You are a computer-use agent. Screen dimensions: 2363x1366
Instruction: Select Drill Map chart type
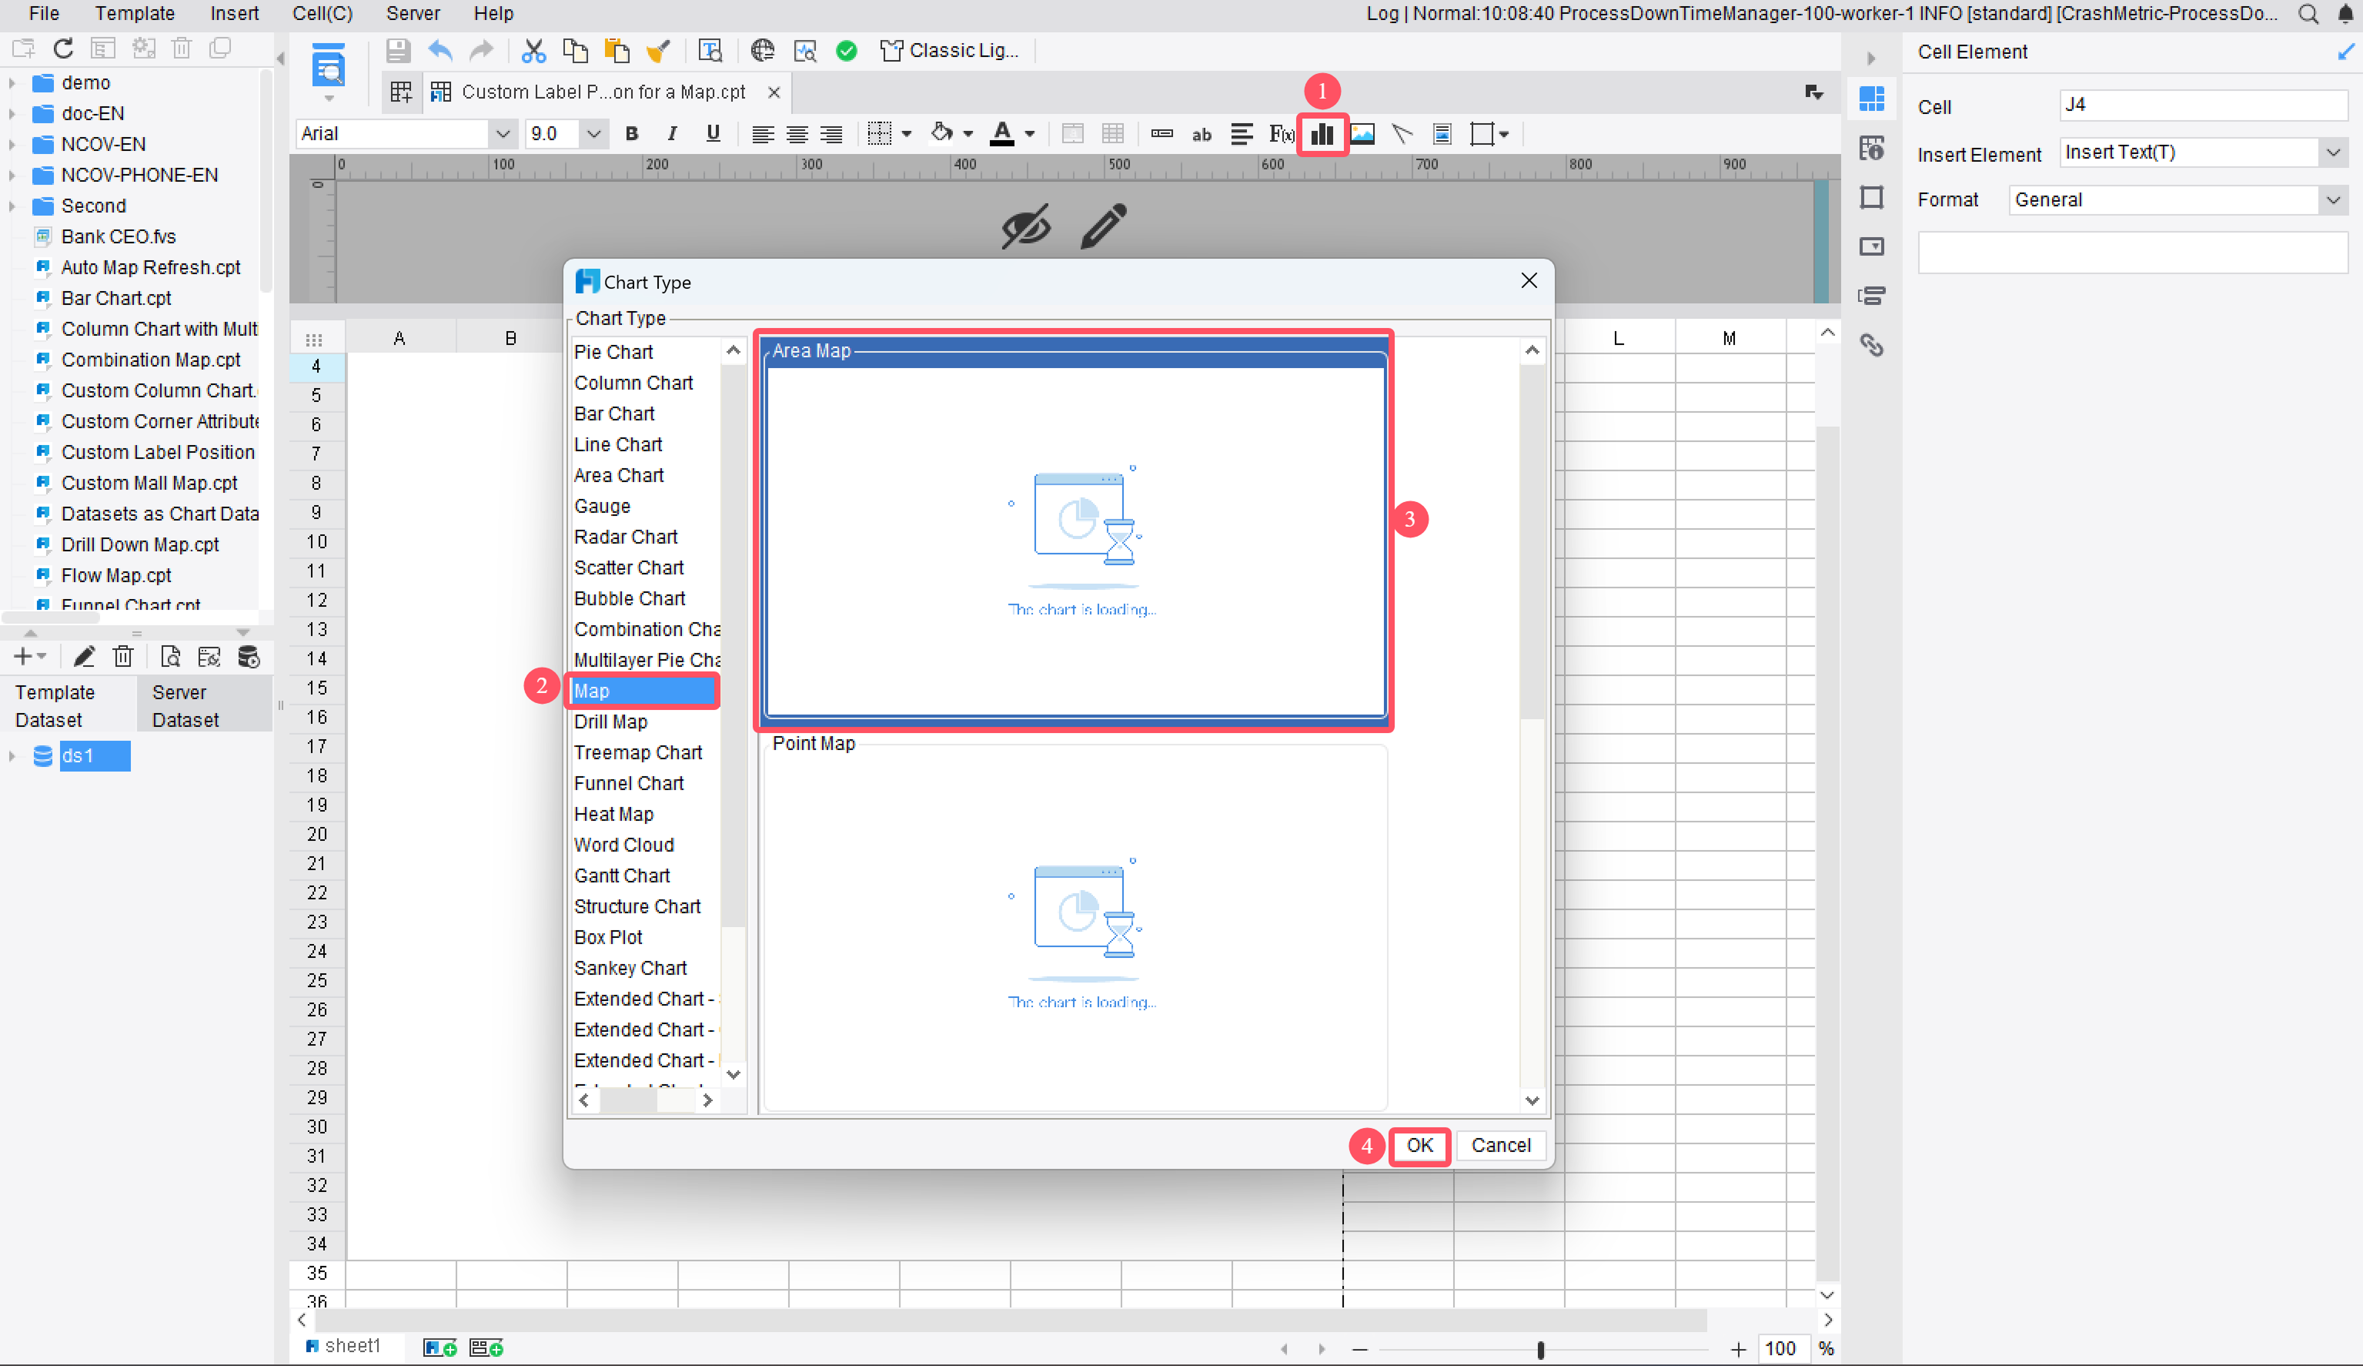click(610, 722)
